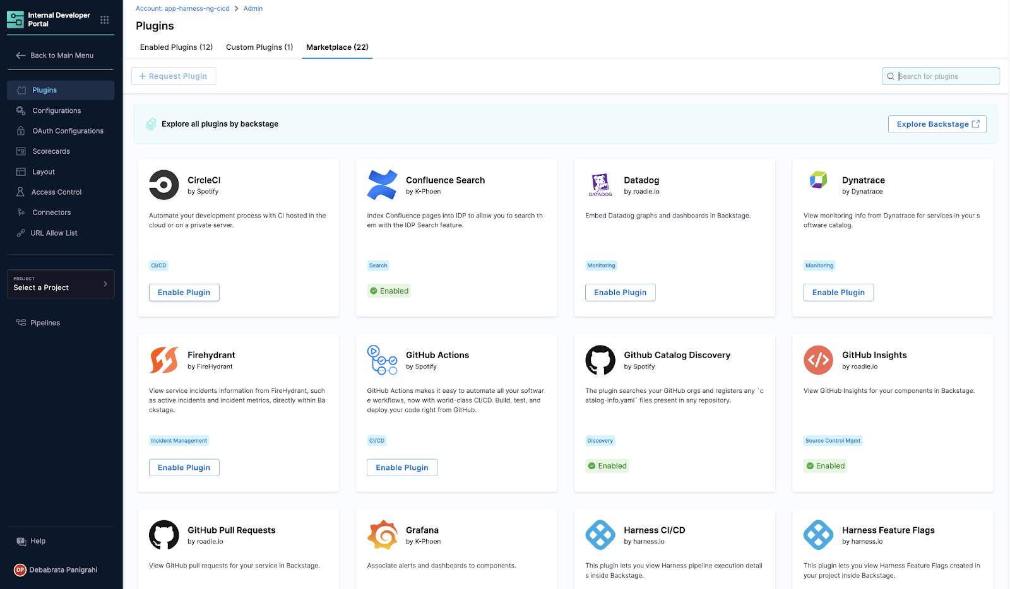The image size is (1010, 589).
Task: Click the CircleCI plugin logo
Action: pyautogui.click(x=164, y=185)
